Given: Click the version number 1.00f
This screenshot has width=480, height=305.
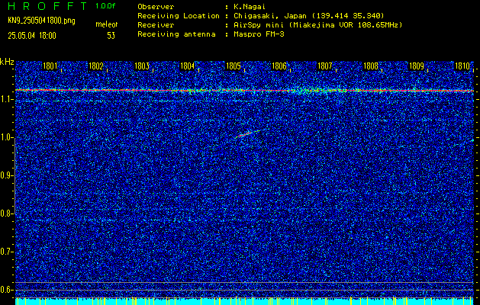Looking at the screenshot, I should click(x=105, y=6).
